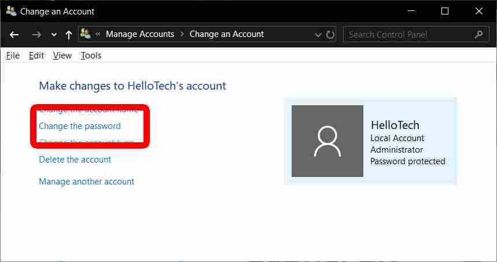
Task: Expand the address bar history dropdown
Action: pos(318,35)
